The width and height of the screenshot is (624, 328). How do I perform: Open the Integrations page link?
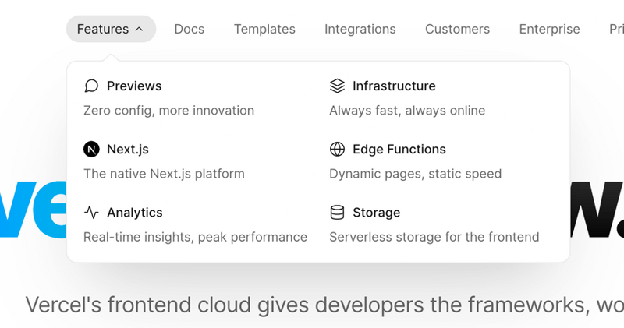pyautogui.click(x=360, y=29)
